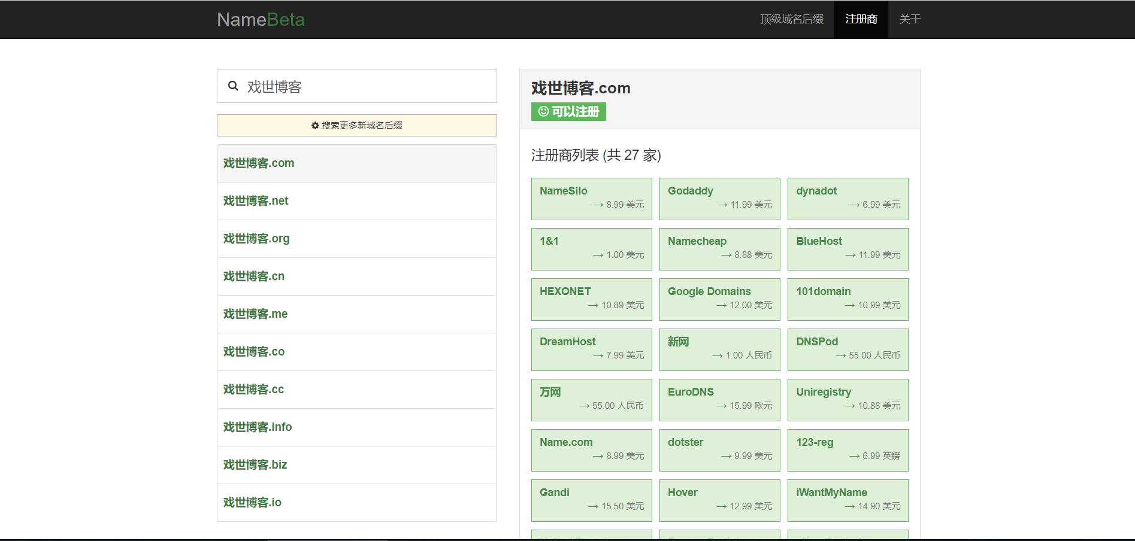This screenshot has height=541, width=1135.
Task: Click the 搜索更多新域名后缀 button
Action: pyautogui.click(x=357, y=125)
